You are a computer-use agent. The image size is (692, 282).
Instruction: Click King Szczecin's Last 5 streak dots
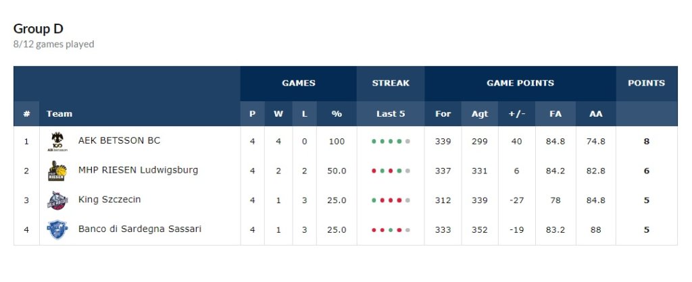[x=391, y=200]
